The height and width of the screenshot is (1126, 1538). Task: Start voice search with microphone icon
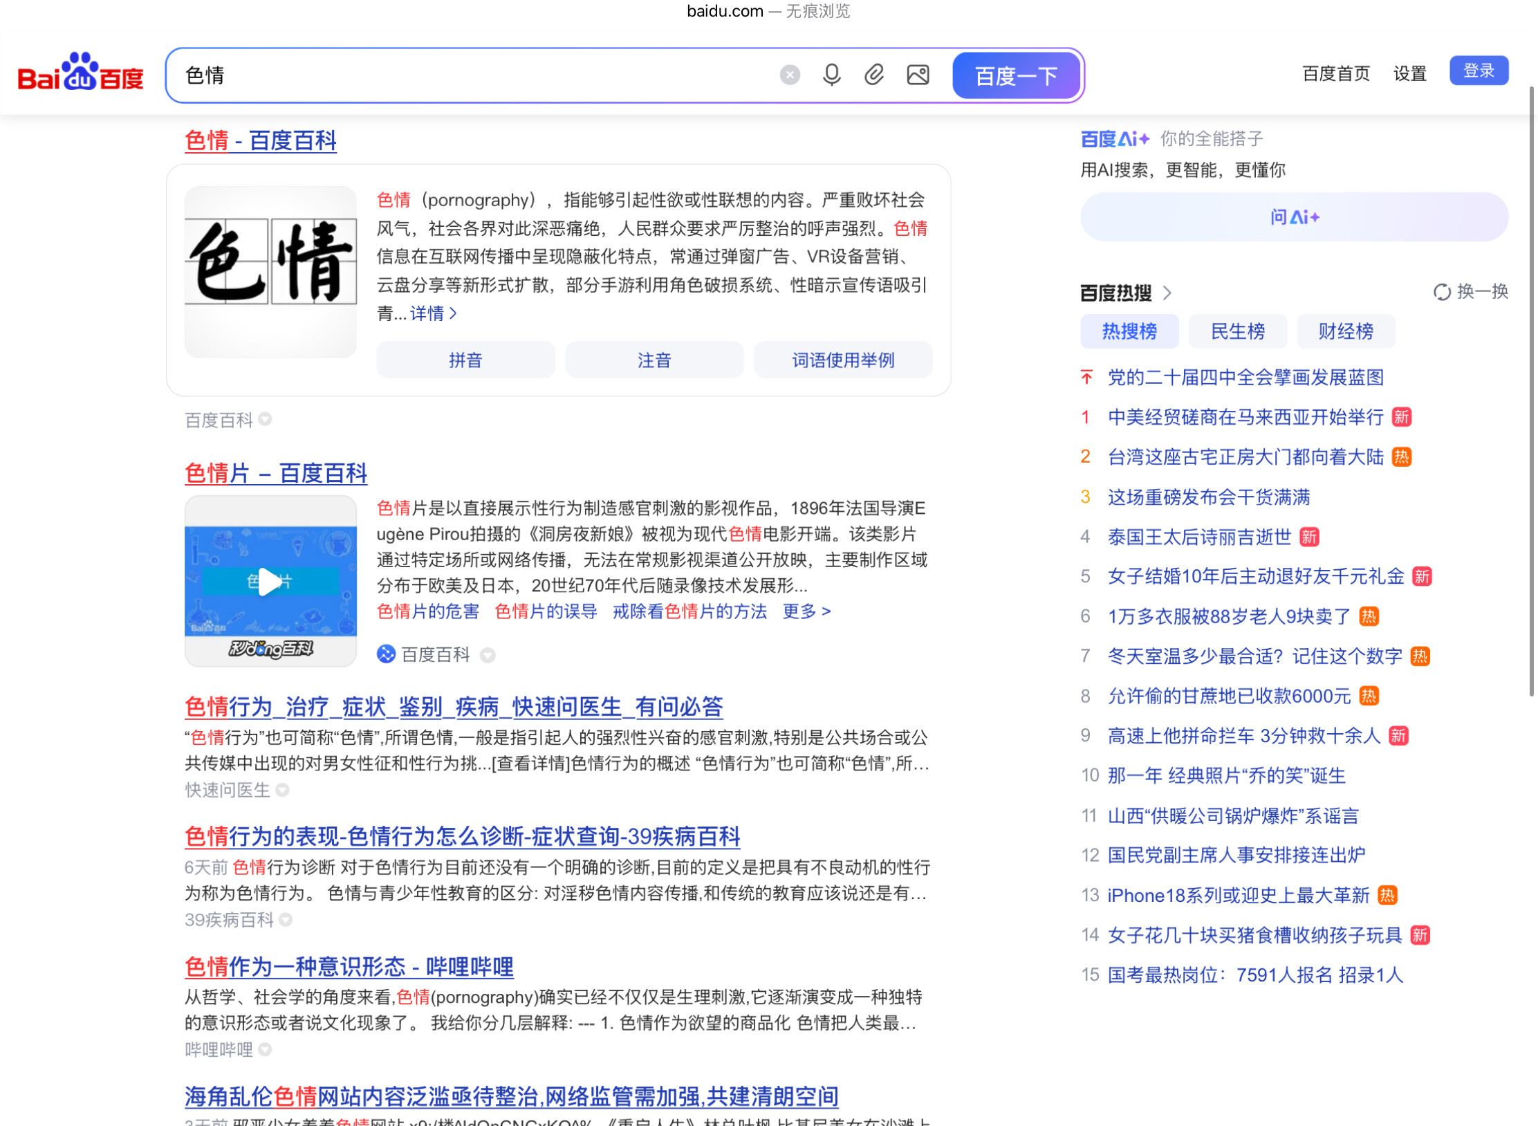(x=833, y=75)
